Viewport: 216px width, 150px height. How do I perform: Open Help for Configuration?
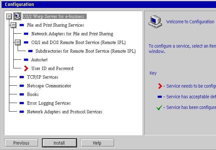[97, 143]
